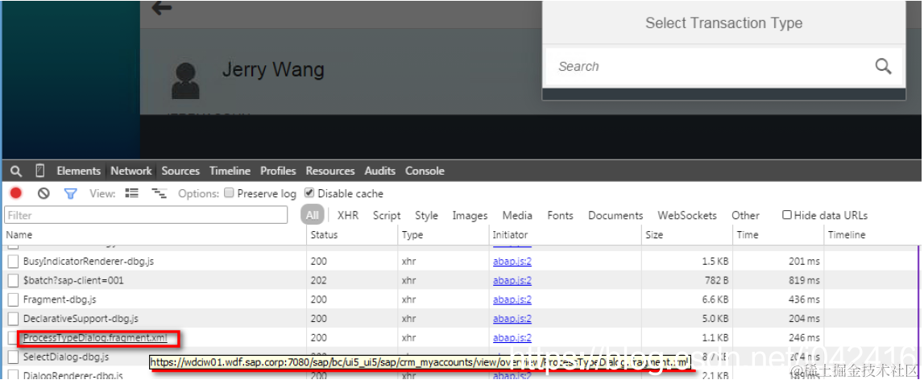Filter requests by Media
Image resolution: width=924 pixels, height=384 pixels.
(517, 216)
